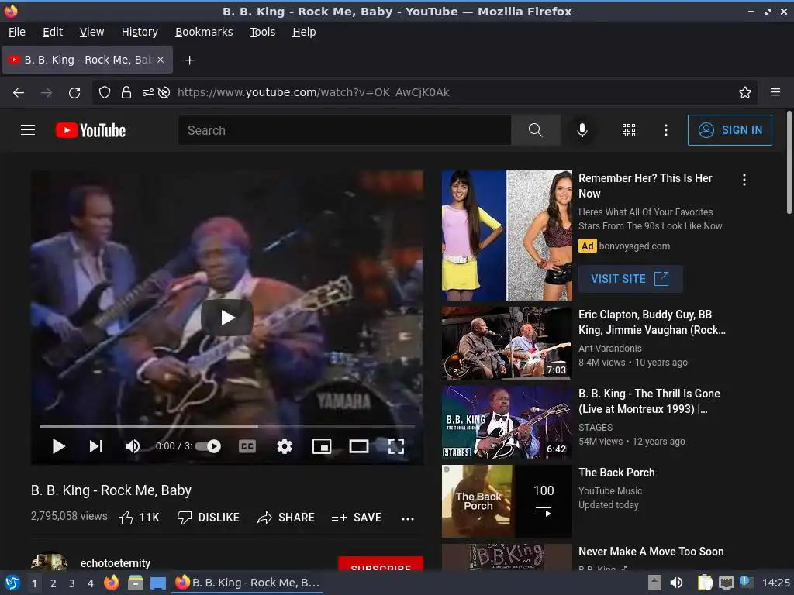Open player settings gear icon
Screen dimensions: 794x595
[285, 445]
